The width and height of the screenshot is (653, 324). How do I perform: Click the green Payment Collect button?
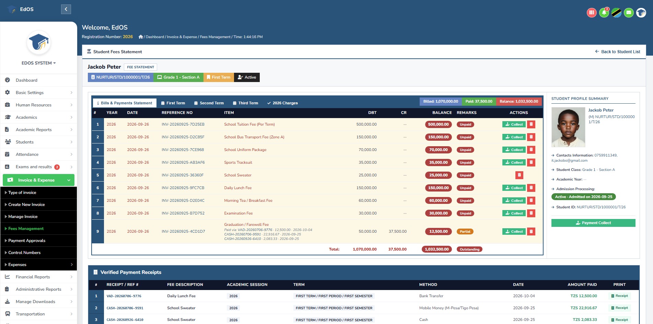593,223
